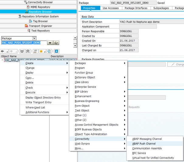
Task: Open the Tag Browser
Action: point(38,21)
